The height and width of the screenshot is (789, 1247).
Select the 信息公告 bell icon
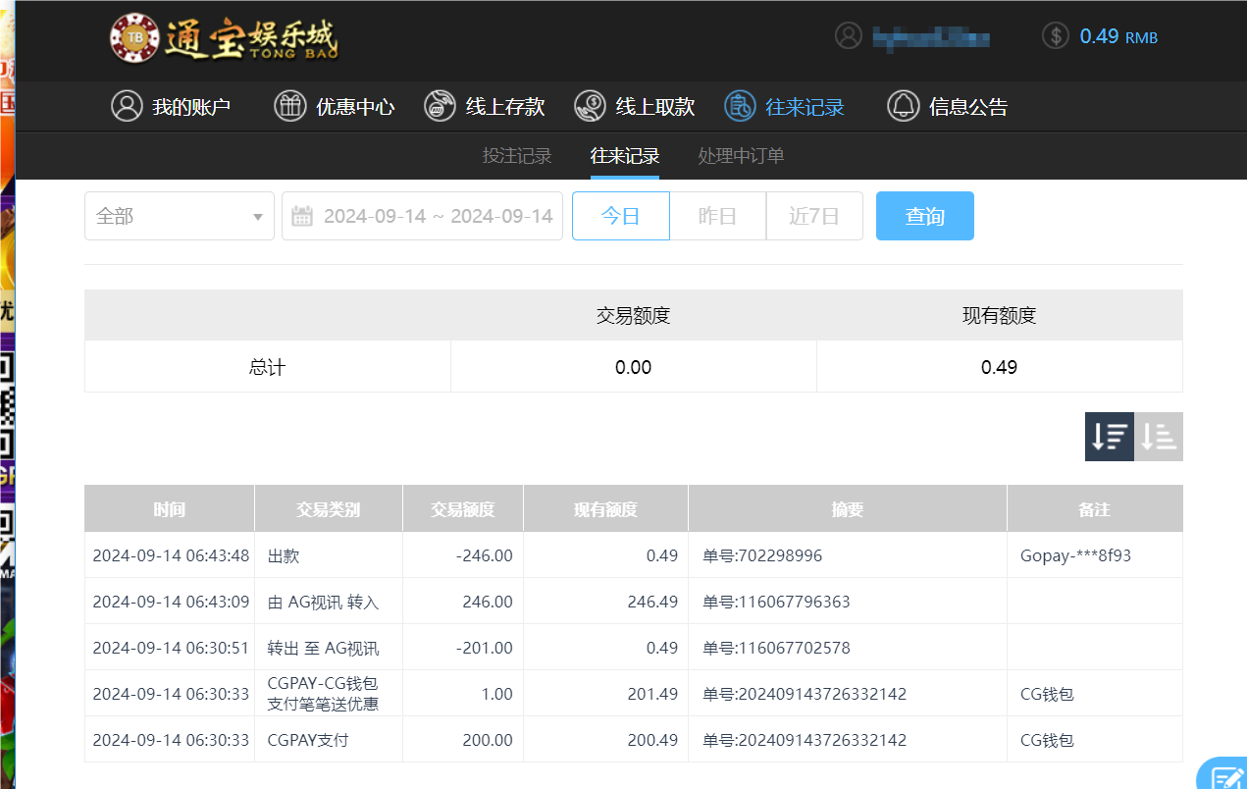[x=904, y=106]
